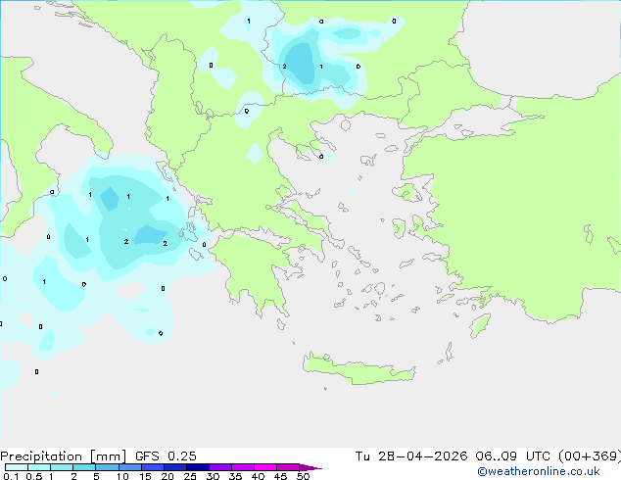
Task: Click the 45–50 mm legend color swatch
Action: (288, 467)
